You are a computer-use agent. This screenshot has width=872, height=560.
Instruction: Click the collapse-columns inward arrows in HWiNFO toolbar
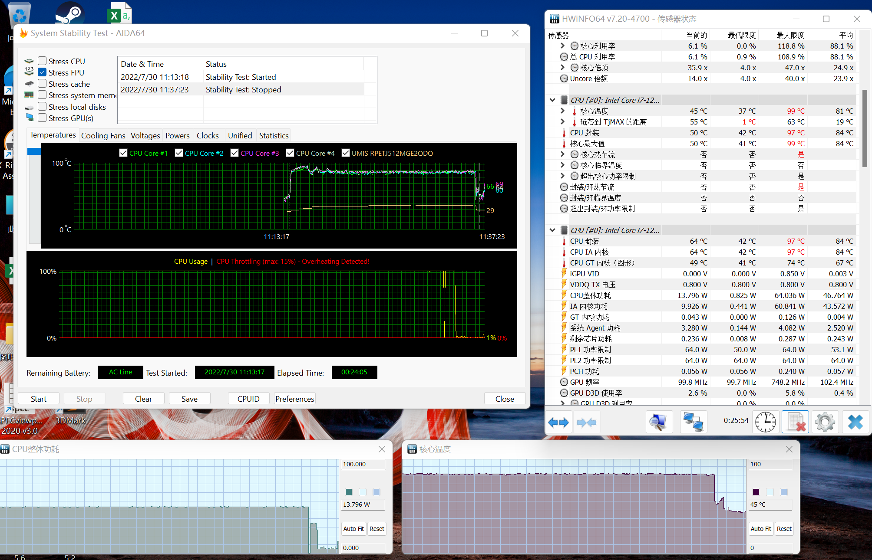tap(586, 422)
